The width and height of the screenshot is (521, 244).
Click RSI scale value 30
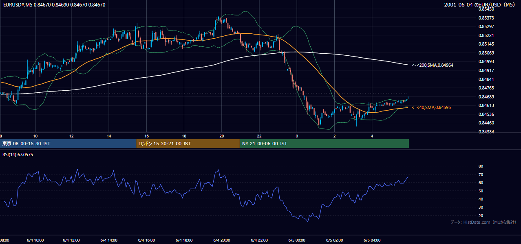point(481,207)
